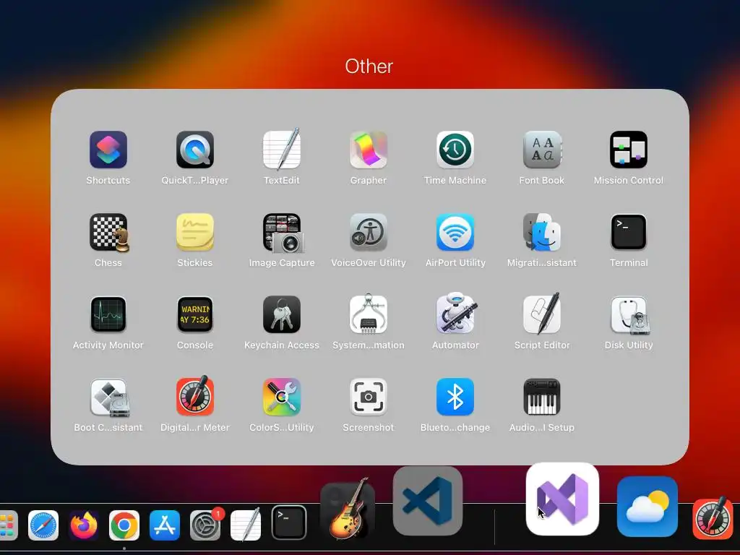Viewport: 740px width, 555px height.
Task: Start the Chess app
Action: (x=108, y=232)
